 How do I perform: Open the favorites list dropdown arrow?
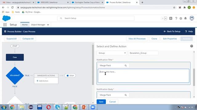click(x=166, y=18)
